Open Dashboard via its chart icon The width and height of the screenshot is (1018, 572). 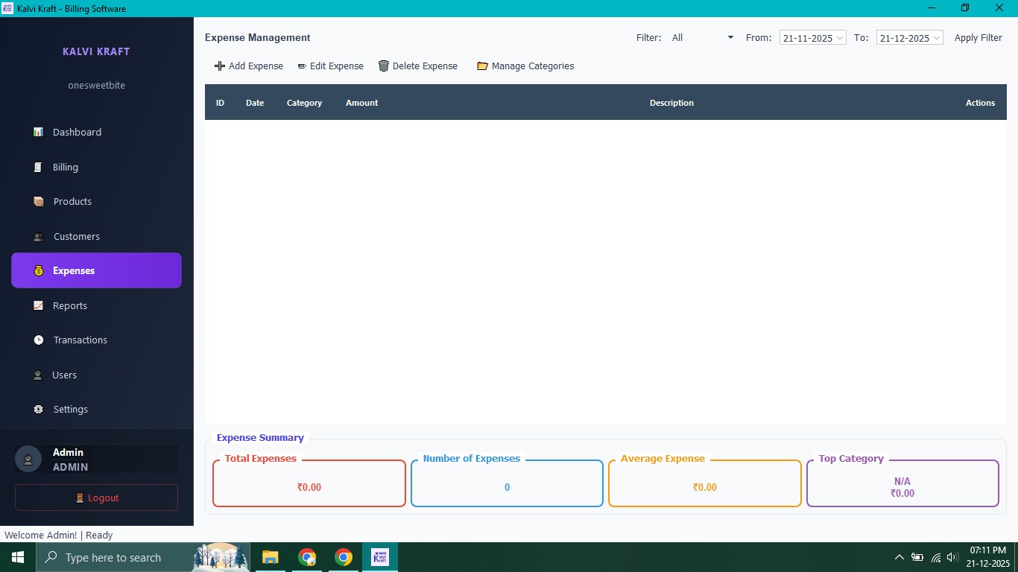(38, 133)
